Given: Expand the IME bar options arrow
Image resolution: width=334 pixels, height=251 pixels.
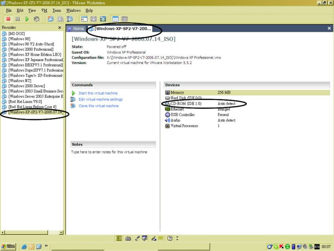Looking at the screenshot, I should (177, 238).
